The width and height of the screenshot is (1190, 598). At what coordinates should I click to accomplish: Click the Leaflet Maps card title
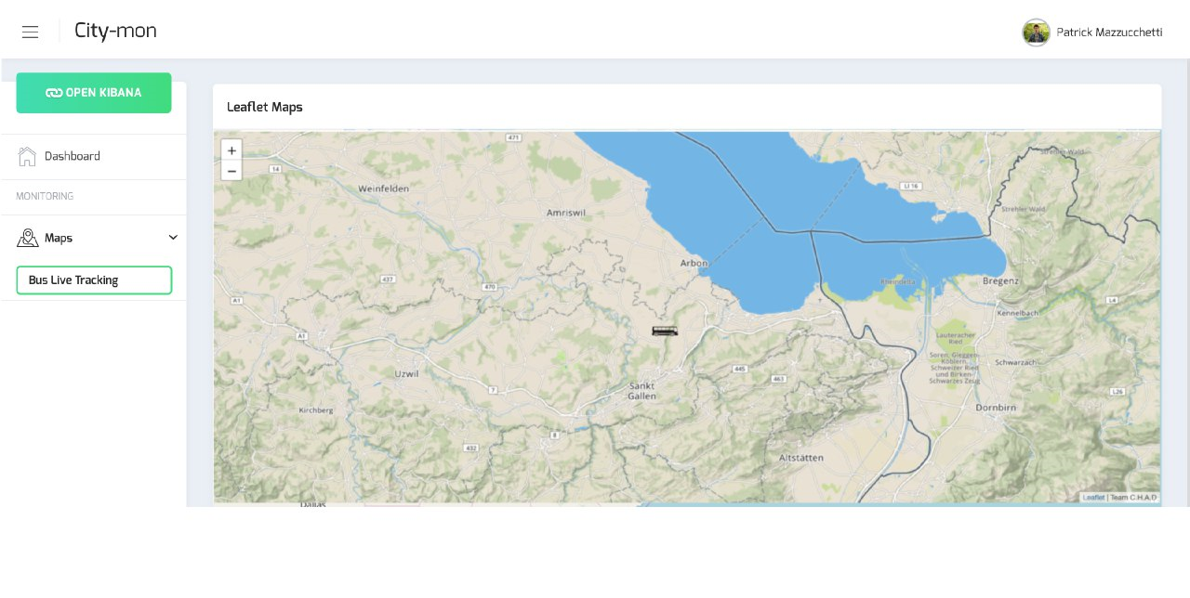[265, 108]
